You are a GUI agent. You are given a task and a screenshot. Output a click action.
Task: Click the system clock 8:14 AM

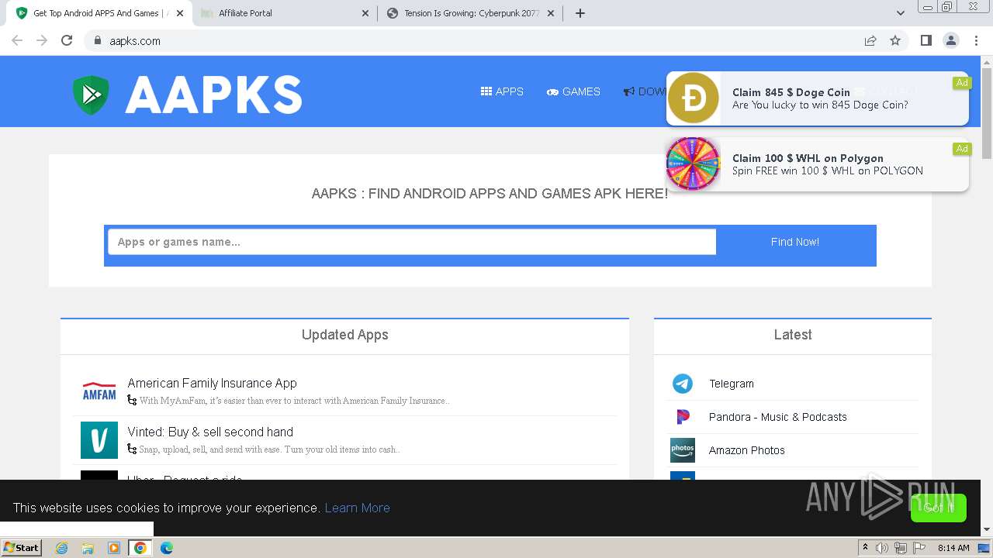coord(953,548)
